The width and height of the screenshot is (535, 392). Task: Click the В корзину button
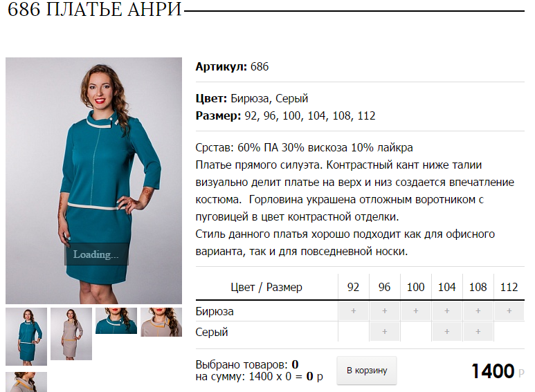(367, 371)
